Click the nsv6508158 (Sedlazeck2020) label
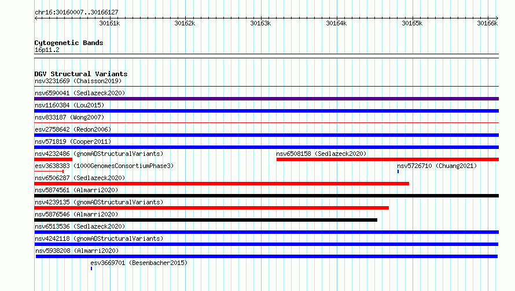 [321, 154]
